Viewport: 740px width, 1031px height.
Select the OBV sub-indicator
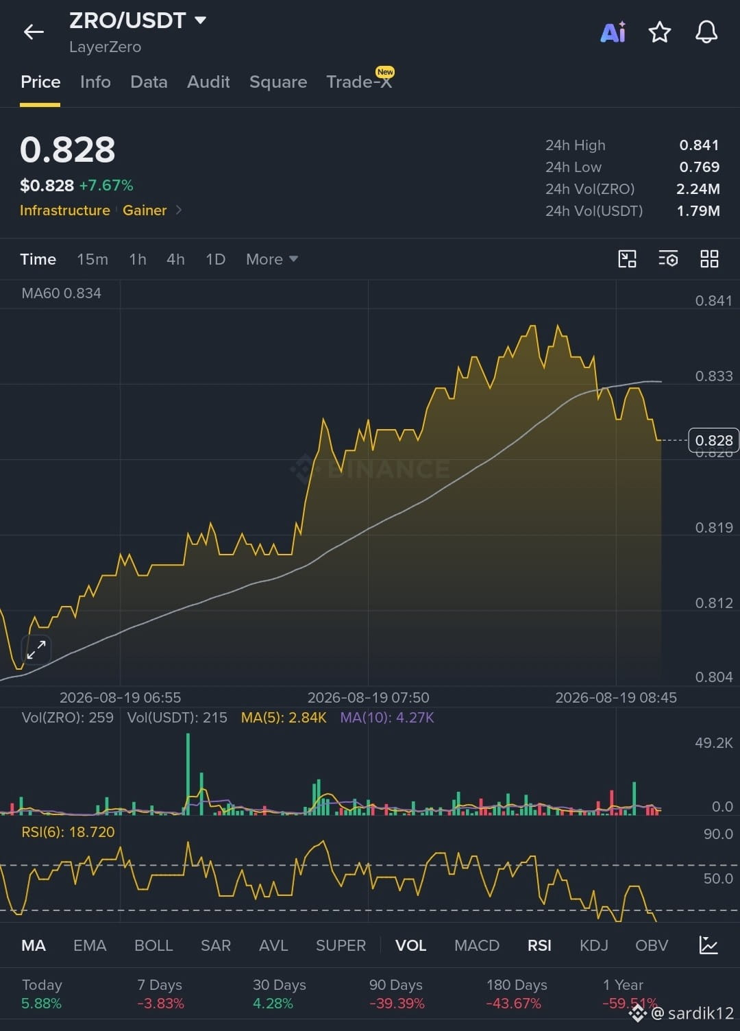[x=652, y=945]
